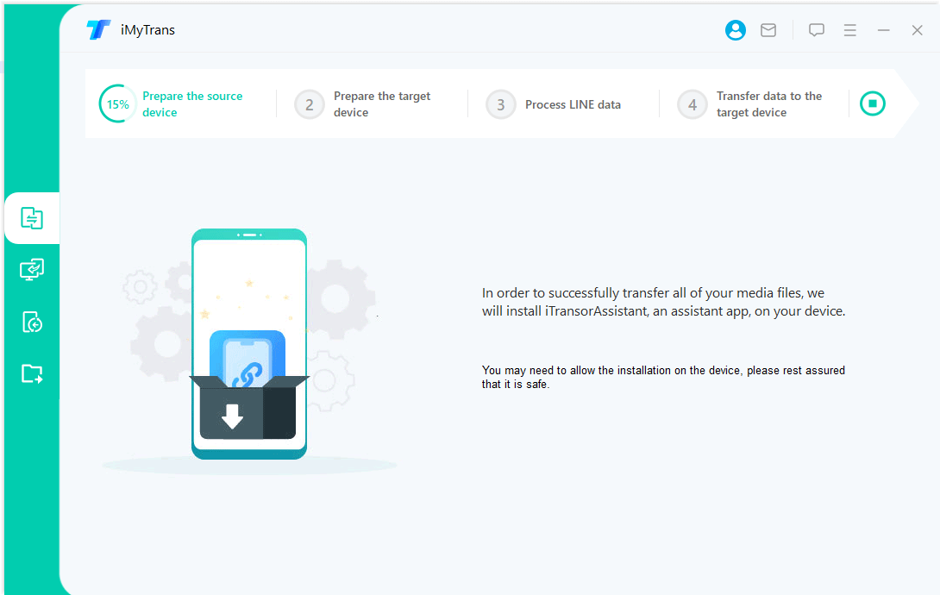Open the user account profile icon
Viewport: 940px width, 595px height.
coord(735,30)
